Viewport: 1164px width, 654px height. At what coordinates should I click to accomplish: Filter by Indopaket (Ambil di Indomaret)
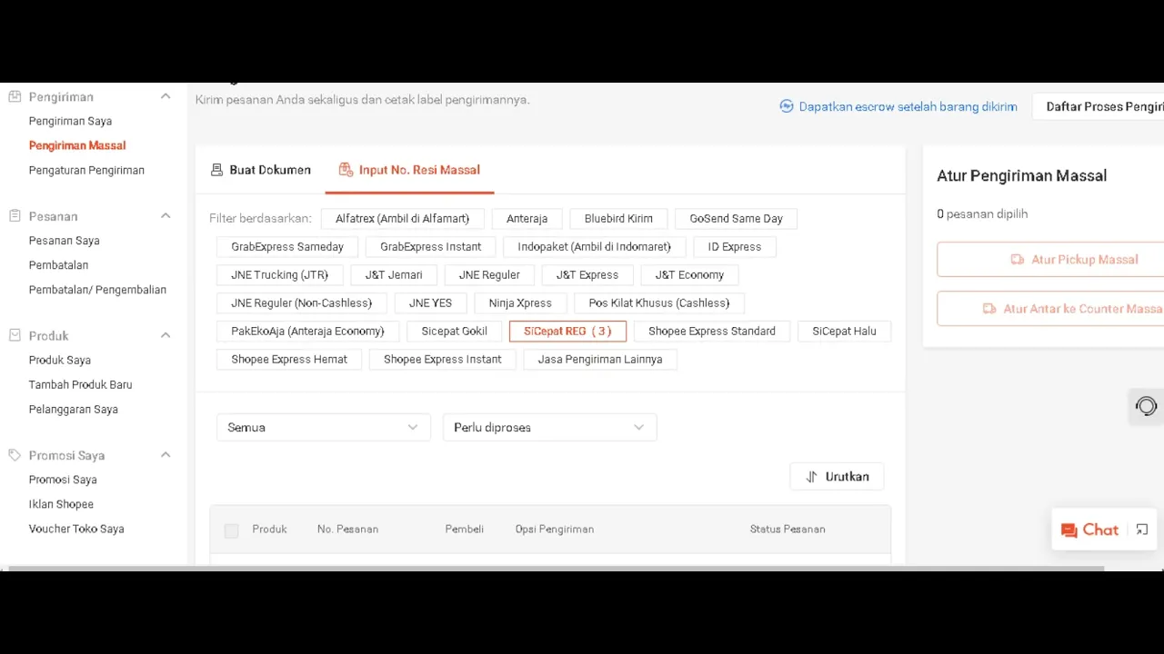(x=594, y=247)
